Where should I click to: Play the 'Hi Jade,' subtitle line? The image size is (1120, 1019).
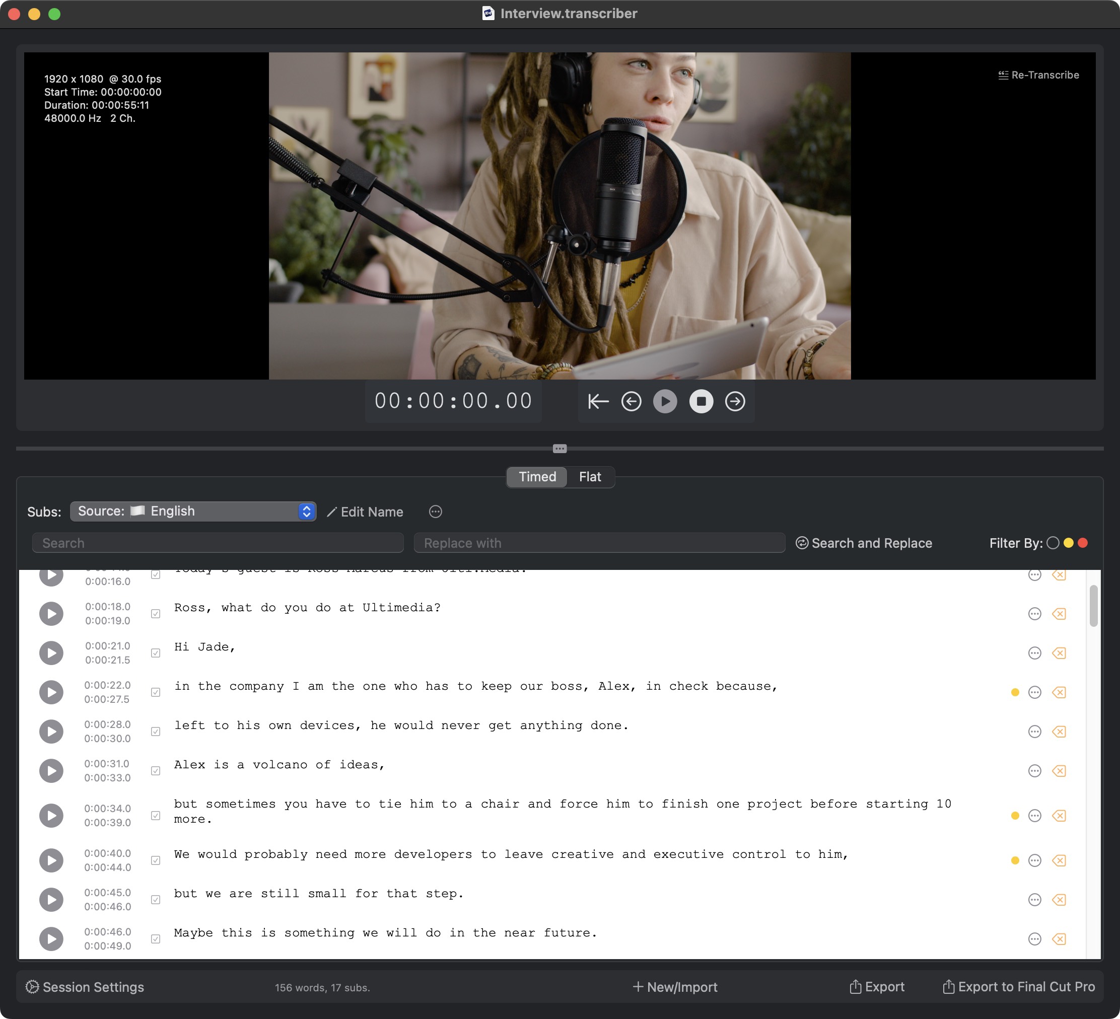pyautogui.click(x=51, y=653)
